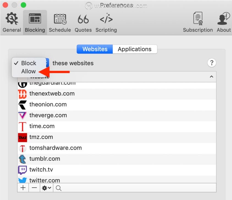The image size is (232, 200).
Task: Zoom the window with the green button
Action: [23, 5]
